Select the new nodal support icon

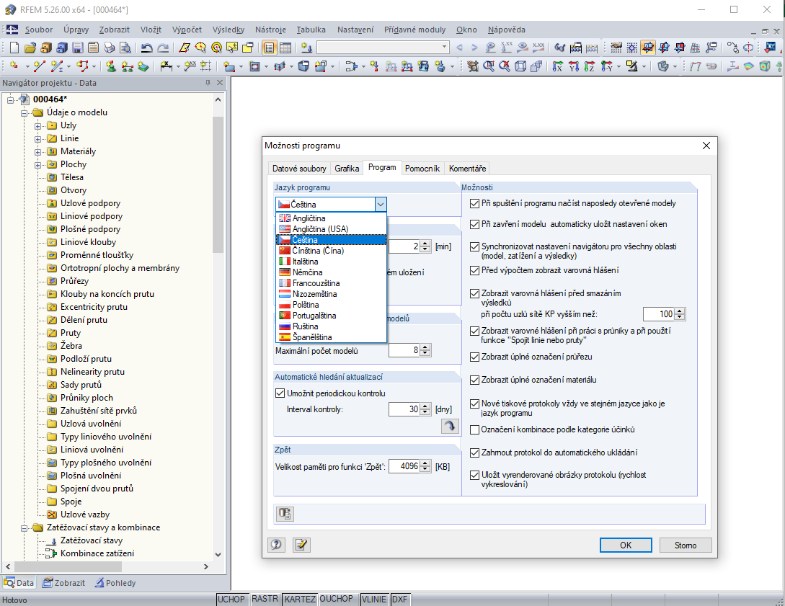[x=111, y=66]
